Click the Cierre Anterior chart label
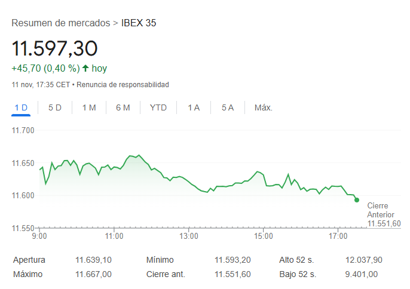The height and width of the screenshot is (289, 410). [x=381, y=210]
